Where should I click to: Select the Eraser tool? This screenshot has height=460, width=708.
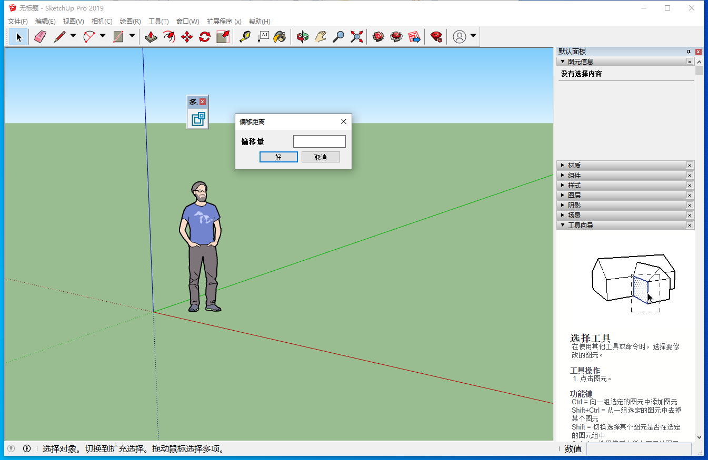tap(41, 37)
